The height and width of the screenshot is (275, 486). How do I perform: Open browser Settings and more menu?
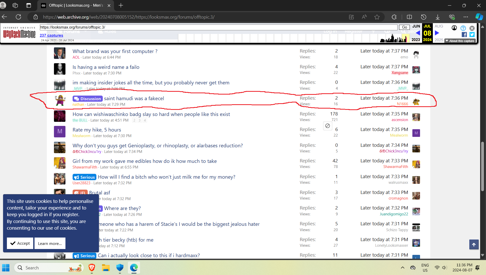(x=466, y=17)
